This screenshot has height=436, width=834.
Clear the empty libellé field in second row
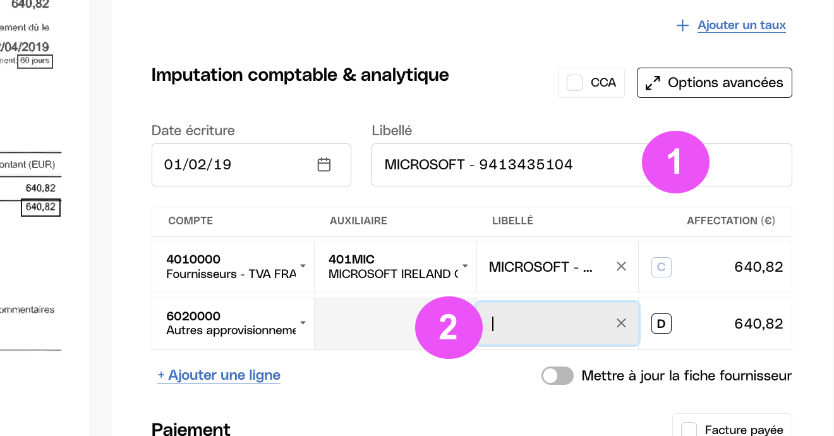621,324
